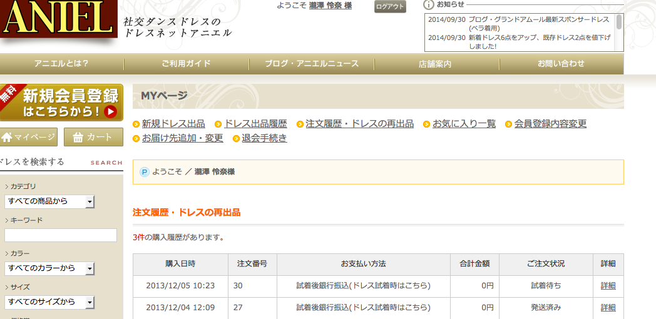Open お気に入り一覧 link

pos(464,124)
